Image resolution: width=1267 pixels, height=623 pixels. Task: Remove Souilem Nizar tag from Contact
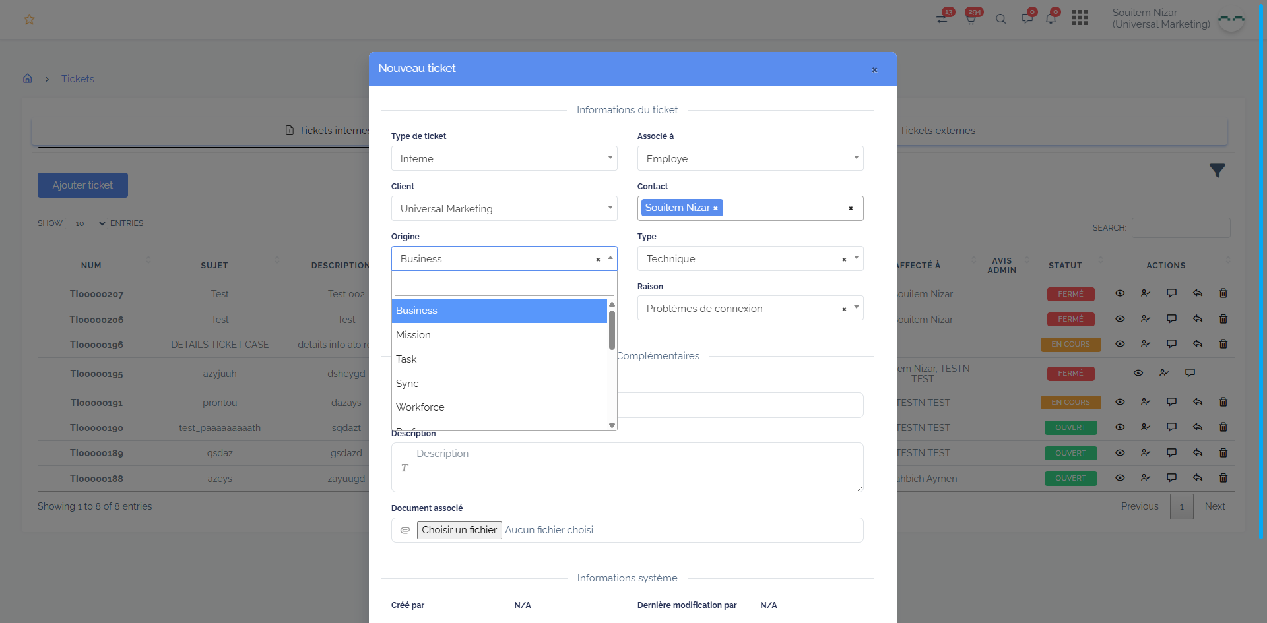click(x=715, y=208)
